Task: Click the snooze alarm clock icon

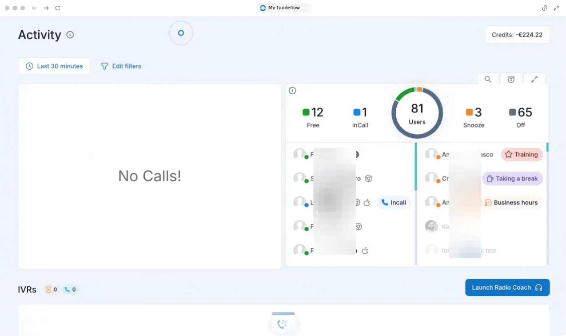Action: point(511,79)
